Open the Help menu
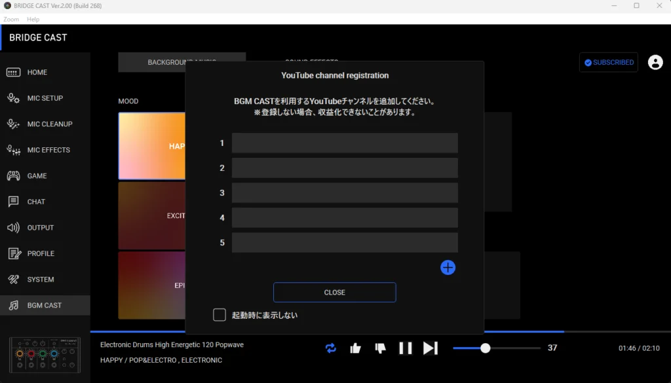The image size is (671, 383). (33, 20)
